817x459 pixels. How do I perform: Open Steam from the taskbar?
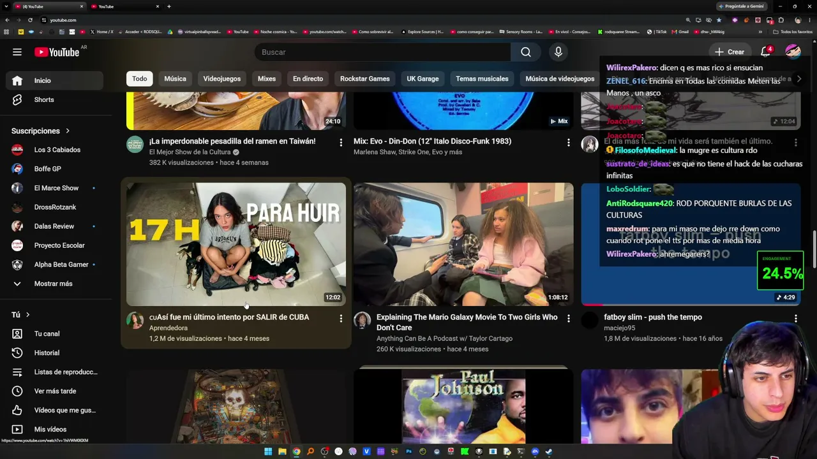click(x=549, y=452)
